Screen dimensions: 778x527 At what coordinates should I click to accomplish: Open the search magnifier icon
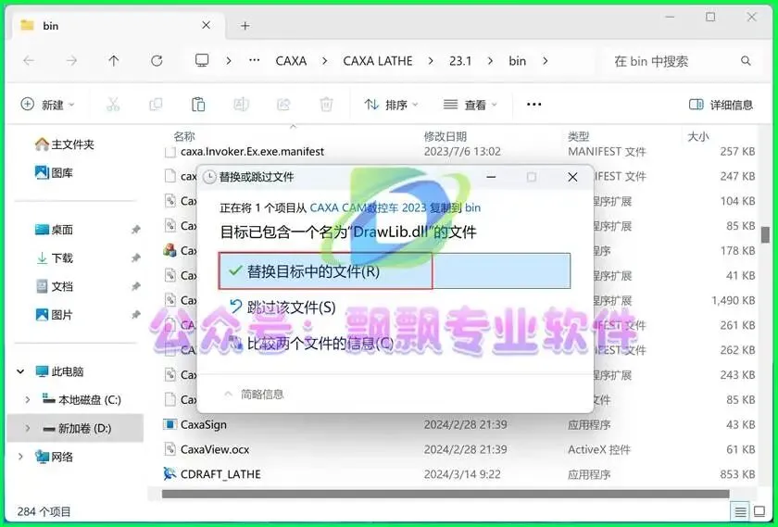click(x=746, y=61)
